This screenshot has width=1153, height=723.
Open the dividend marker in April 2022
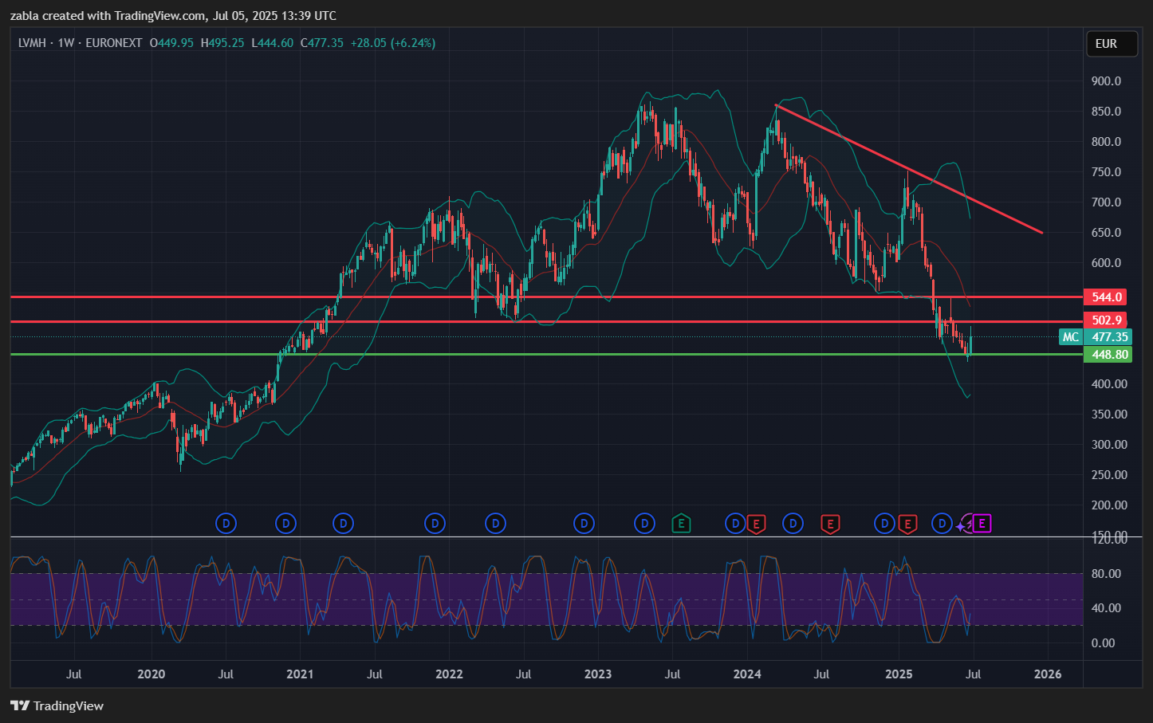tap(495, 524)
